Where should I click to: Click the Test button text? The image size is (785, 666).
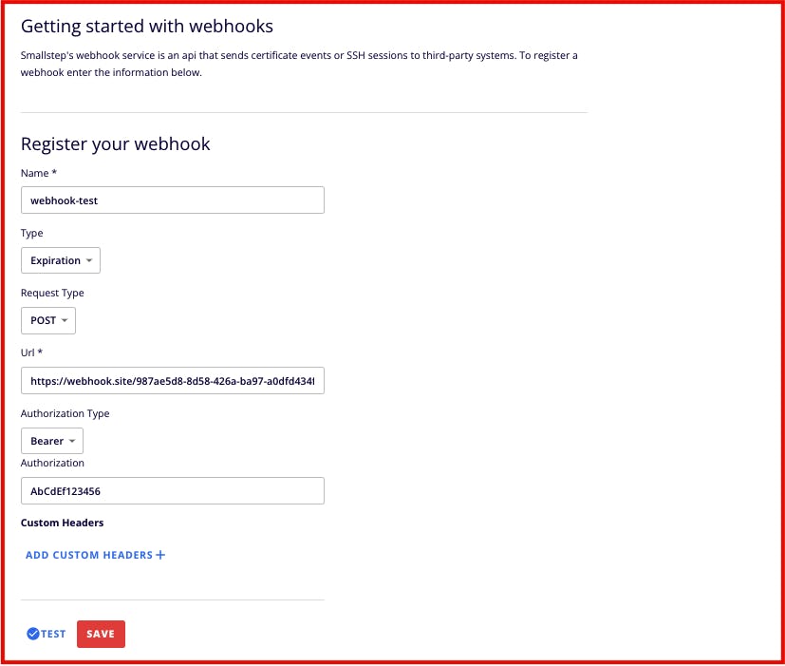click(x=53, y=634)
